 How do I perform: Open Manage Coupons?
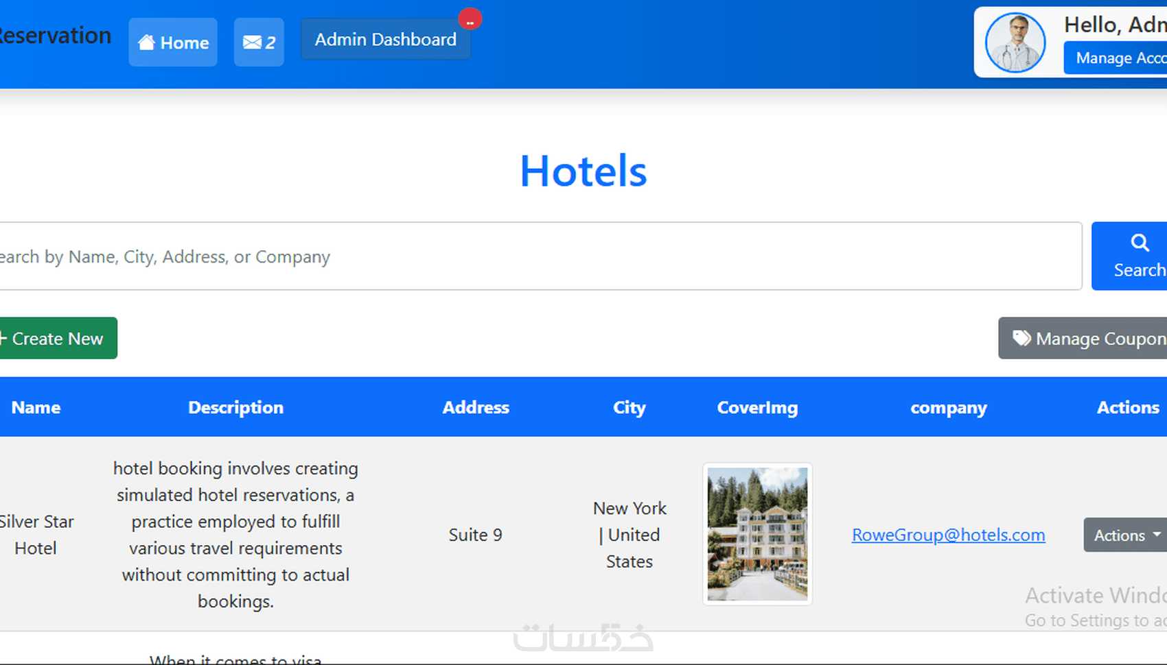click(1083, 338)
